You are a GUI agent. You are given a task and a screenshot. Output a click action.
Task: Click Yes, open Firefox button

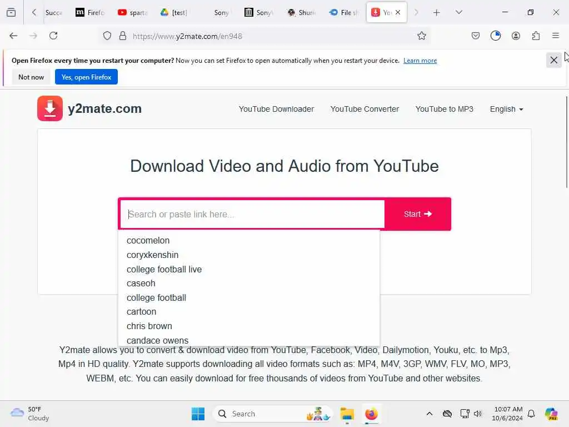tap(86, 77)
